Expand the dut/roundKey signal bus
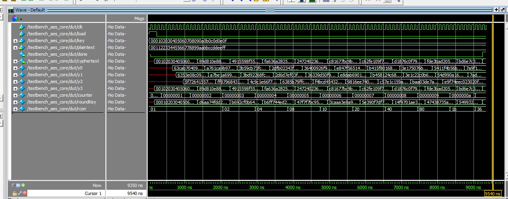 point(15,102)
